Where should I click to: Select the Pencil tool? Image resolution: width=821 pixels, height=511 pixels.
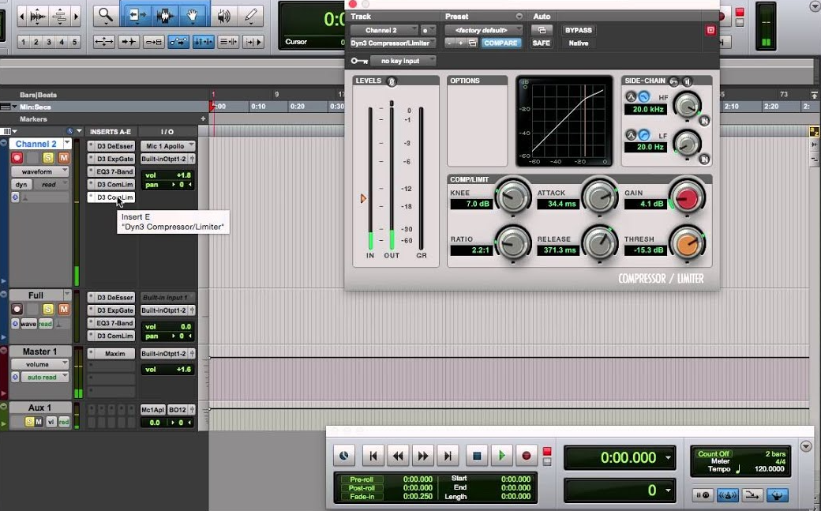pyautogui.click(x=251, y=16)
